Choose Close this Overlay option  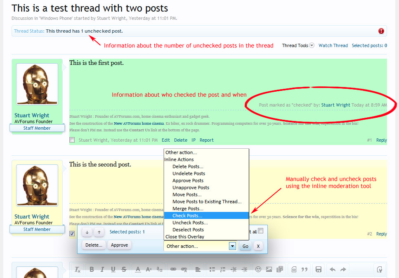pos(206,237)
